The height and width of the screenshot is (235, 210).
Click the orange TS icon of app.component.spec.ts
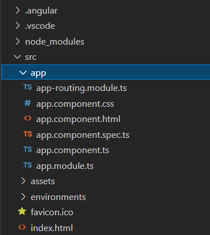pos(28,134)
